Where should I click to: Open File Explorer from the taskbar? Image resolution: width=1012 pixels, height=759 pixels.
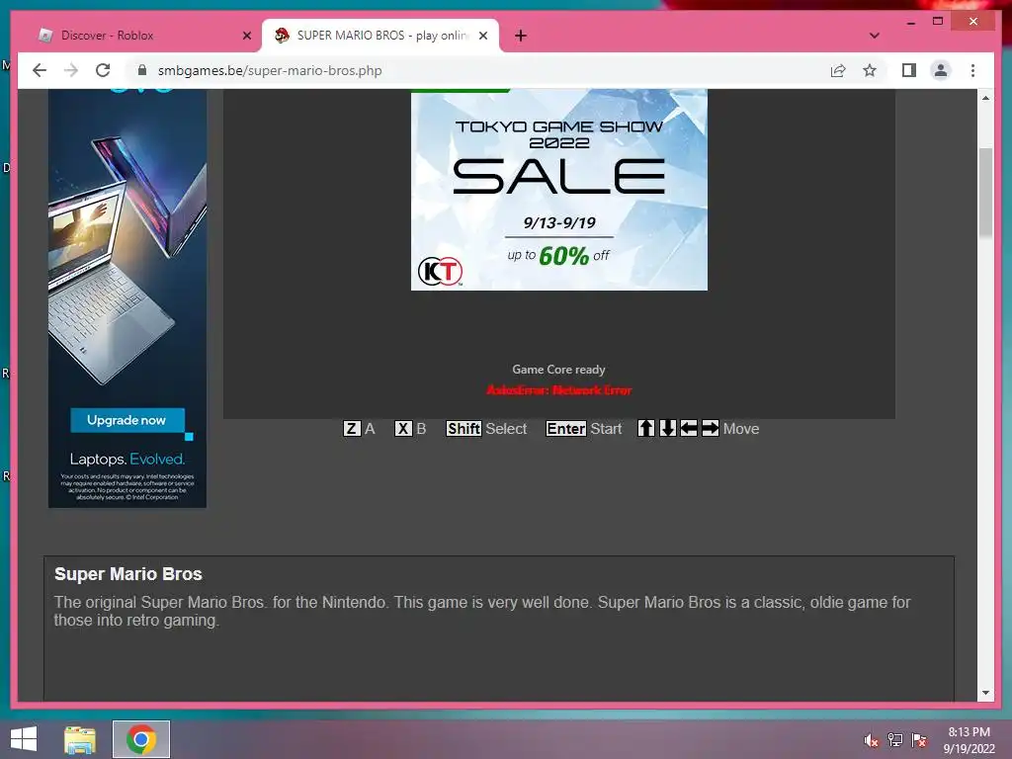(80, 739)
